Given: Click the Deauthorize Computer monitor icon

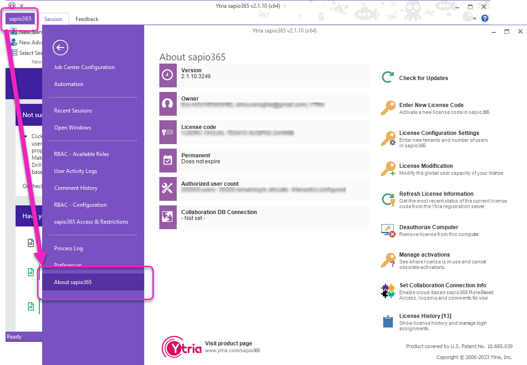Looking at the screenshot, I should point(388,231).
